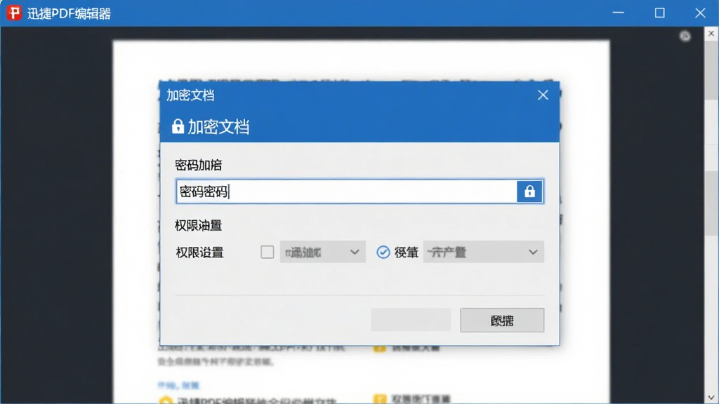Click the scroll-down arrow at the bottom right

coord(711,397)
